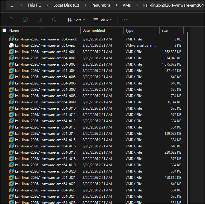The width and height of the screenshot is (205, 204).
Task: Open the View dropdown menu
Action: [103, 20]
